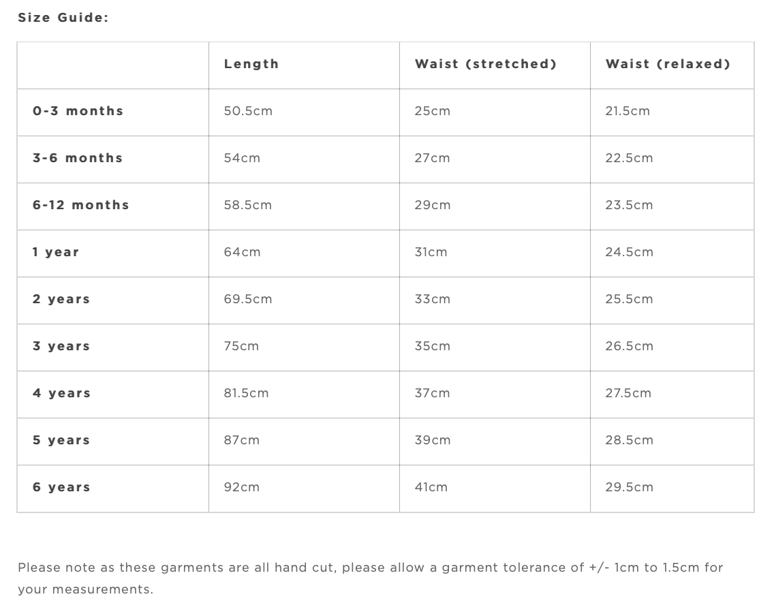This screenshot has width=774, height=616.
Task: Click the Length column header
Action: pos(251,64)
